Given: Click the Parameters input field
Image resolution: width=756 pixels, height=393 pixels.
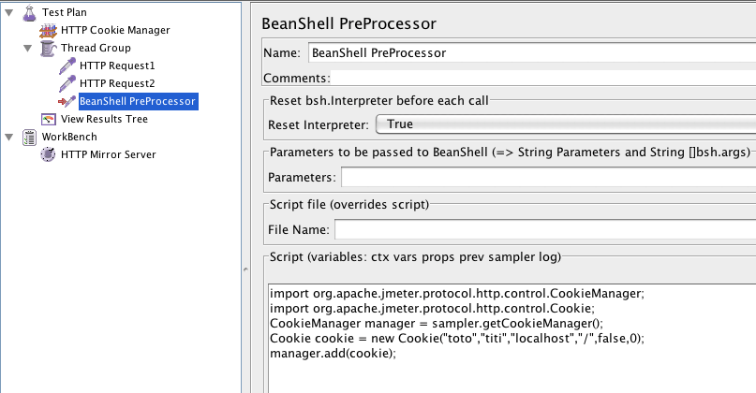Looking at the screenshot, I should click(x=547, y=177).
